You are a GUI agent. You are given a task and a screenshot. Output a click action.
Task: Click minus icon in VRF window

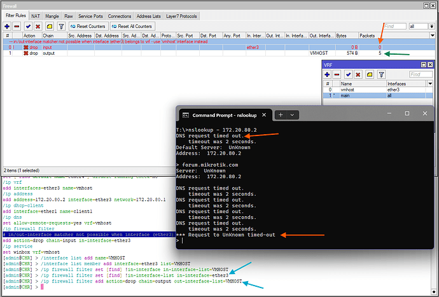coord(337,74)
